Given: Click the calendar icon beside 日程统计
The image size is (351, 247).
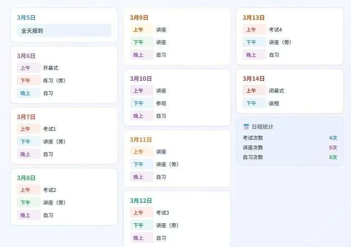Looking at the screenshot, I should coord(246,127).
